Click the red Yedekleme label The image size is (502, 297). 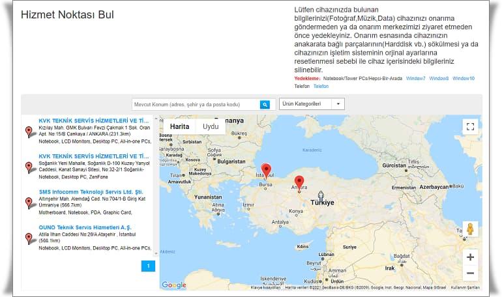tap(307, 78)
